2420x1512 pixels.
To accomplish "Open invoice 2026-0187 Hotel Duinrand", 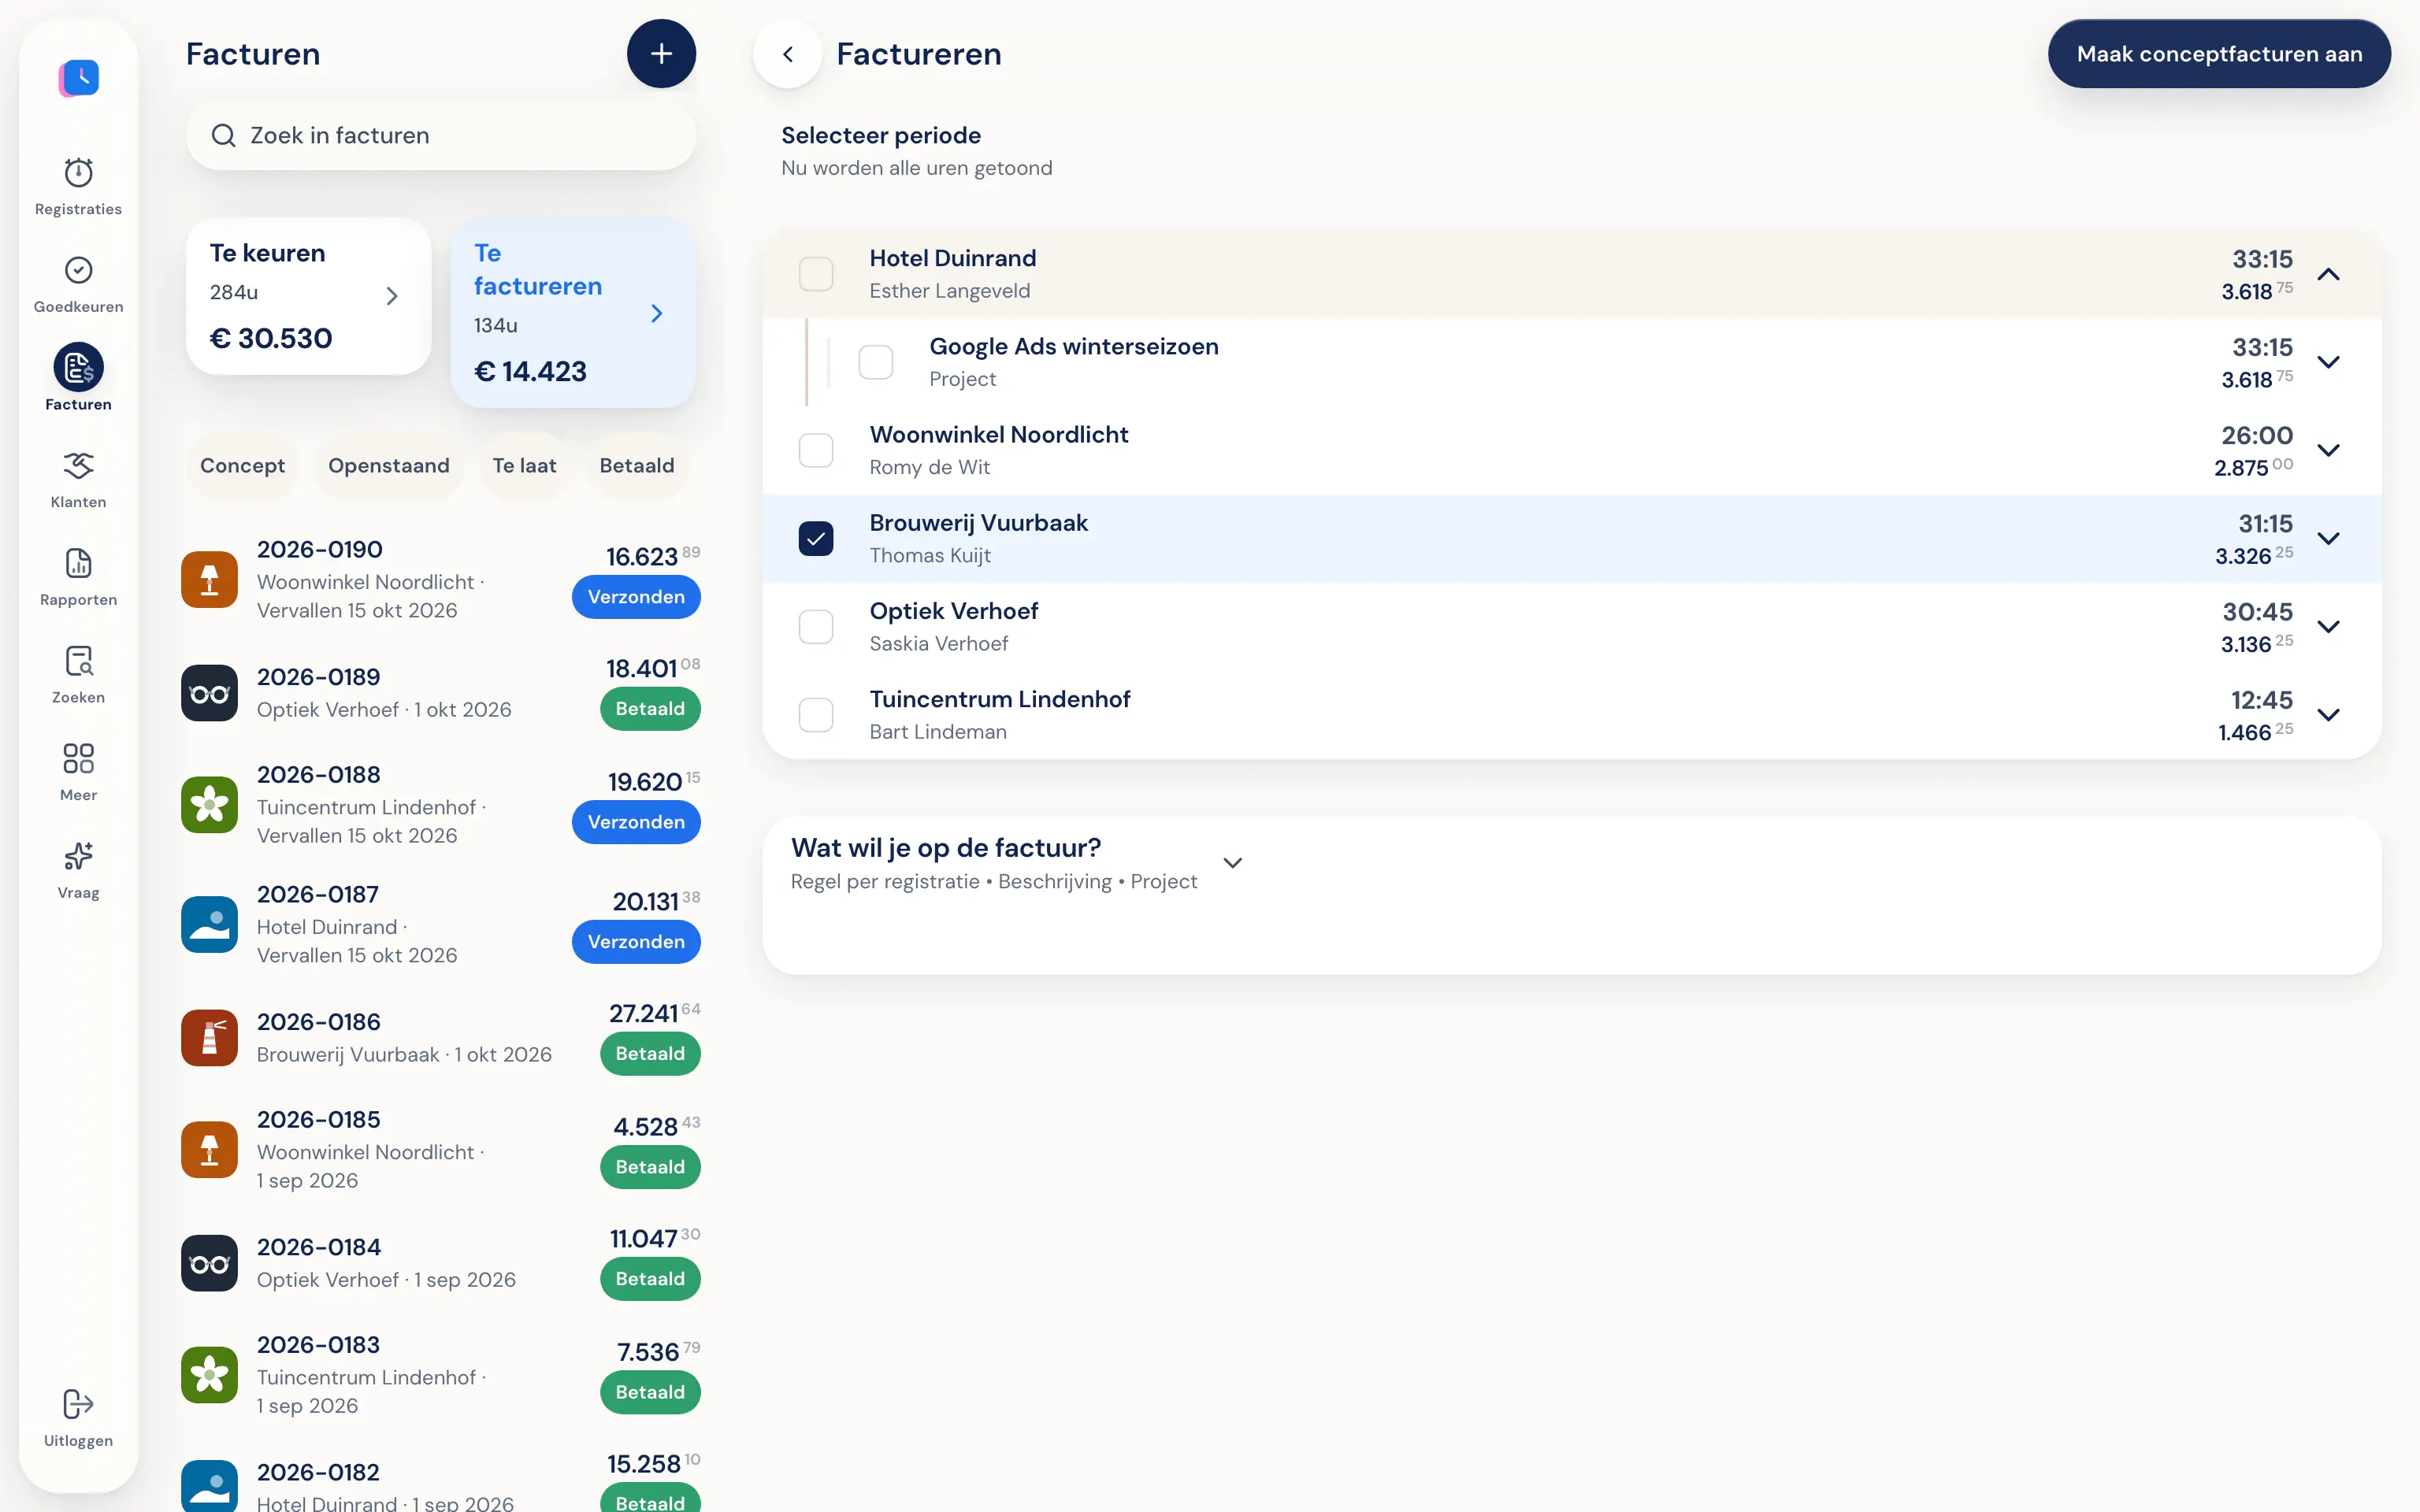I will tap(441, 924).
